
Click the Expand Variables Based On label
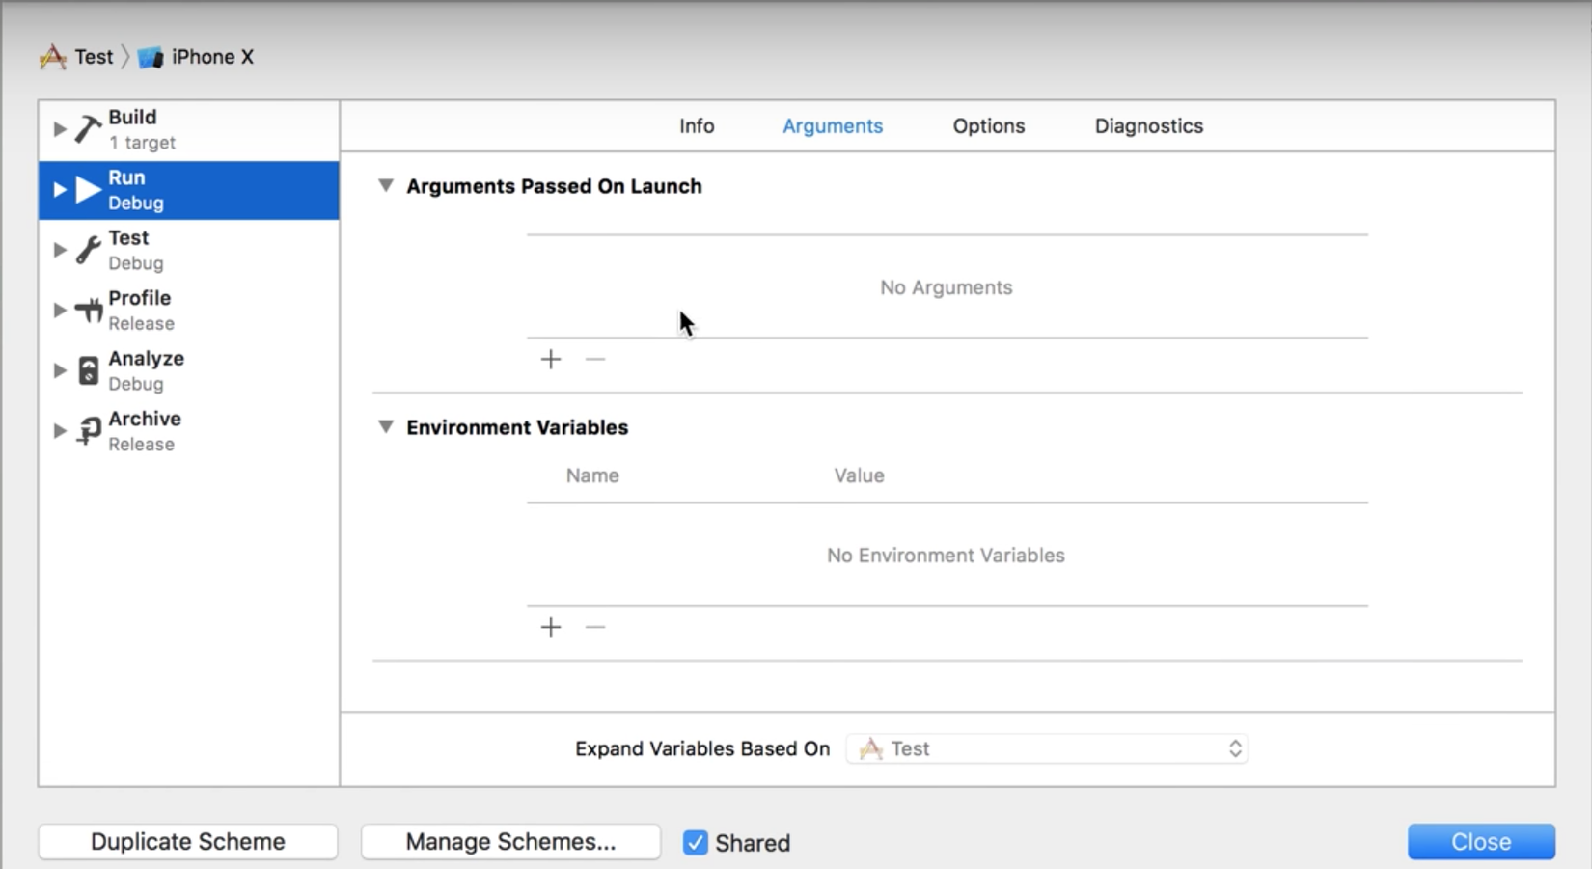[x=702, y=749]
